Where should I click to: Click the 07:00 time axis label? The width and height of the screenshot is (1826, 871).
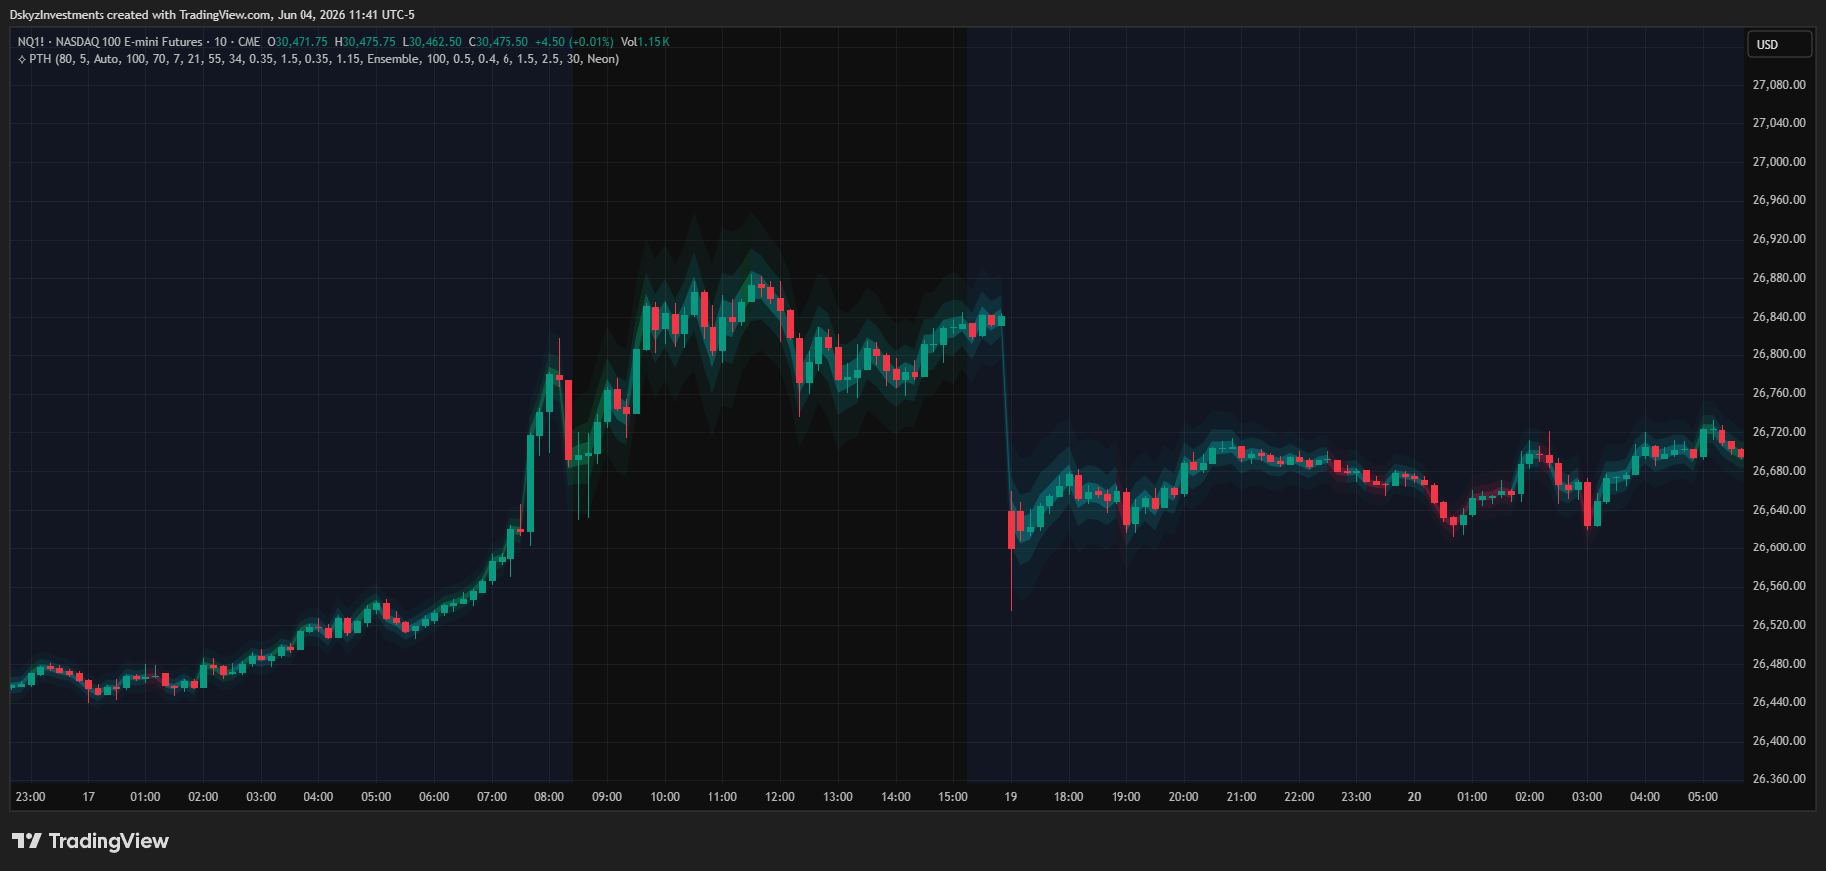pos(492,797)
